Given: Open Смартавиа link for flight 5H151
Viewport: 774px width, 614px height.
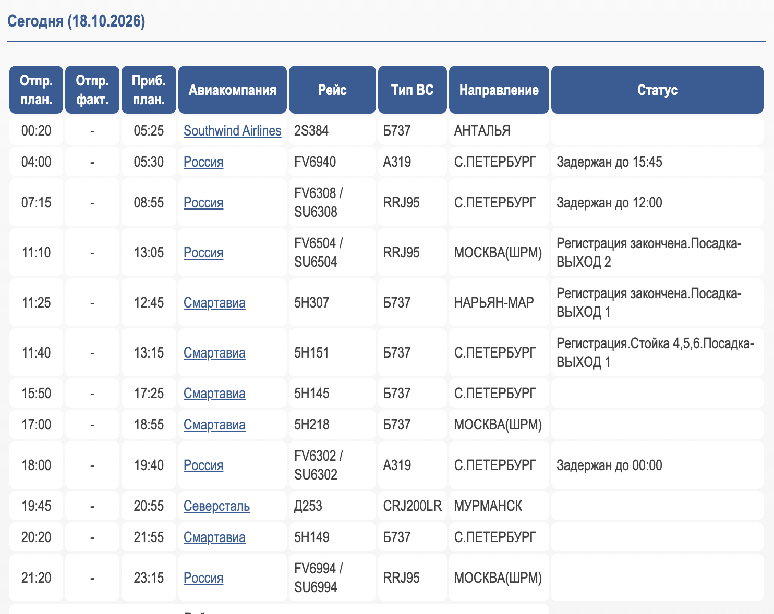Looking at the screenshot, I should click(x=214, y=352).
